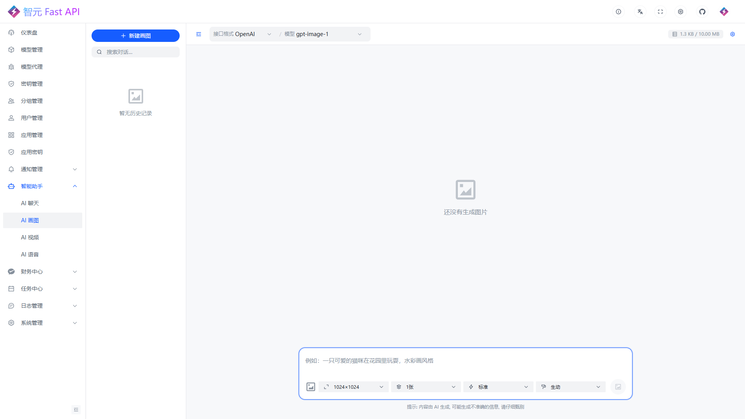Open drawing settings gear beside storage indicator
This screenshot has height=419, width=745.
coord(732,34)
